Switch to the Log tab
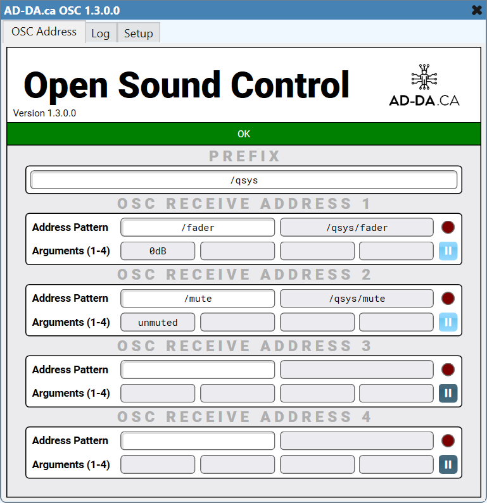 [100, 34]
